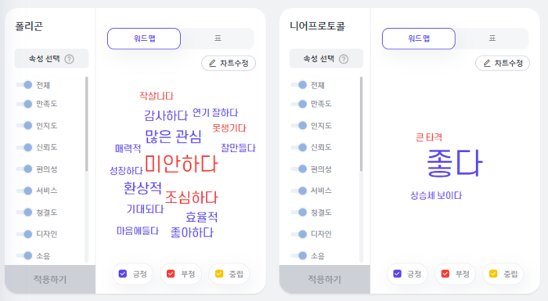The width and height of the screenshot is (548, 301).
Task: Uncheck the 긍정 checkbox in 폴리곤 panel
Action: [123, 274]
